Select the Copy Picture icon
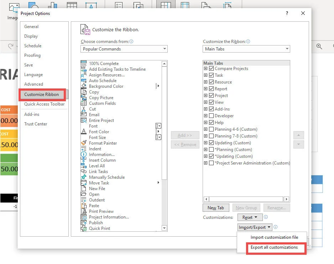The image size is (334, 264). coord(83,98)
